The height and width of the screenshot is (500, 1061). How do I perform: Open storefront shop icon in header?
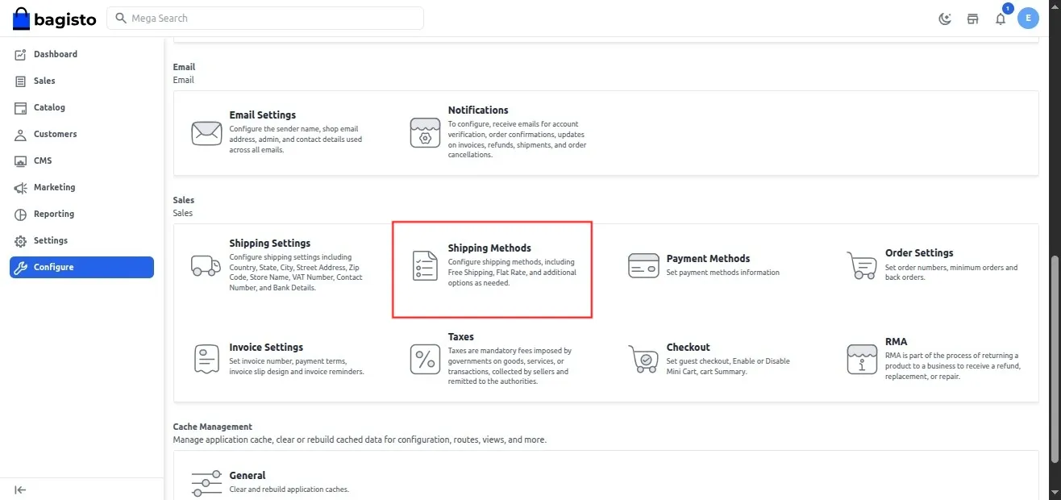point(973,19)
